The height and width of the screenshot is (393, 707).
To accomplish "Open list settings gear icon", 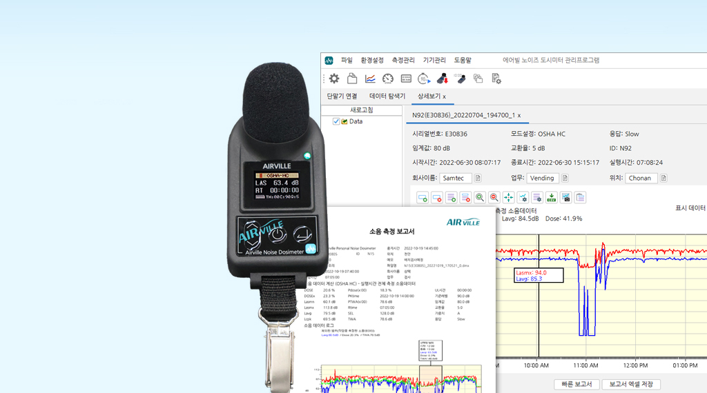I will coord(537,197).
